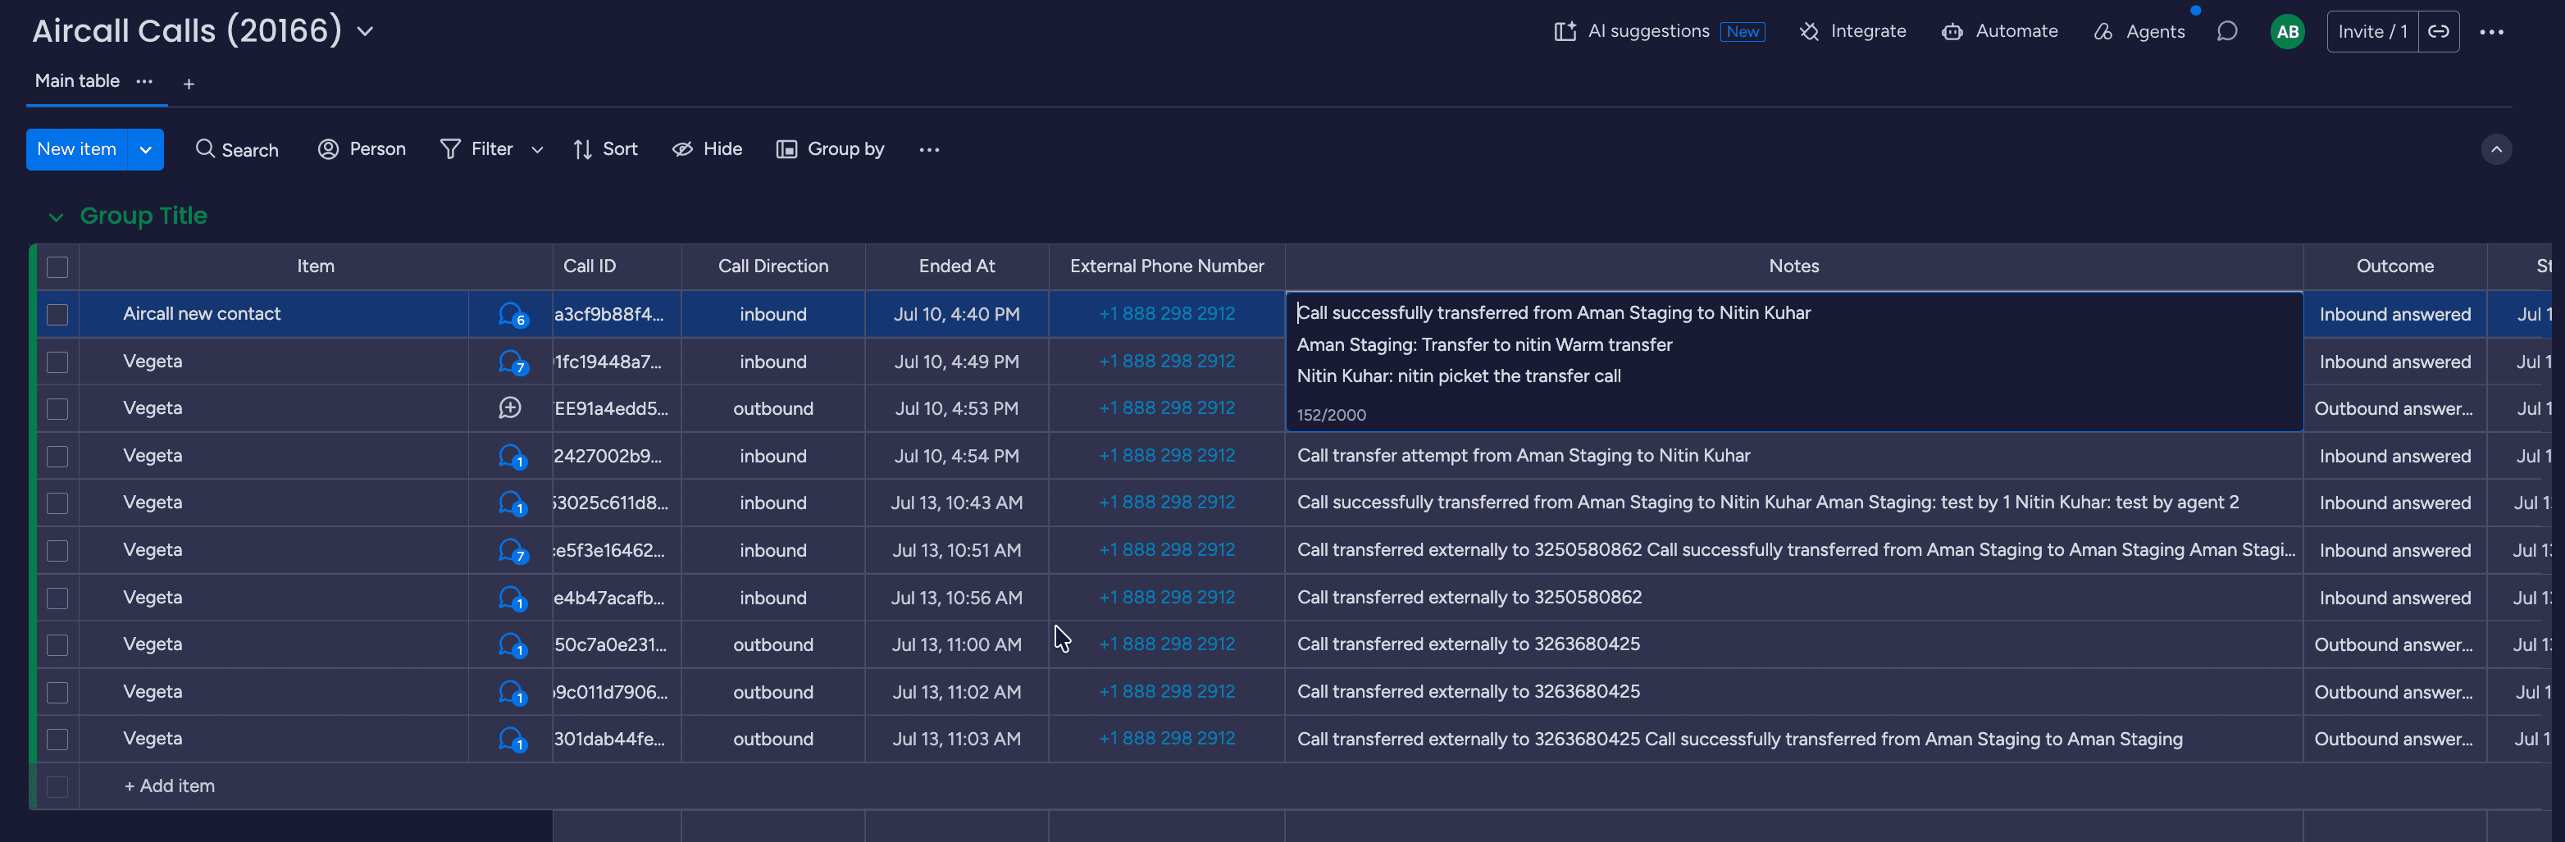Image resolution: width=2565 pixels, height=842 pixels.
Task: Check the Vegeta row ending Jul 13, 10:43 AM
Action: (57, 503)
